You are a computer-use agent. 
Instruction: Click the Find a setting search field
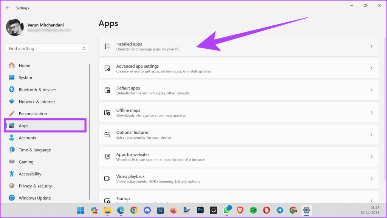point(45,48)
